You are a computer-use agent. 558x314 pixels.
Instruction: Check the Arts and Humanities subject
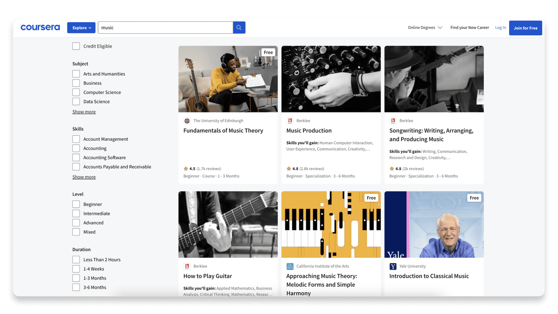click(x=76, y=74)
